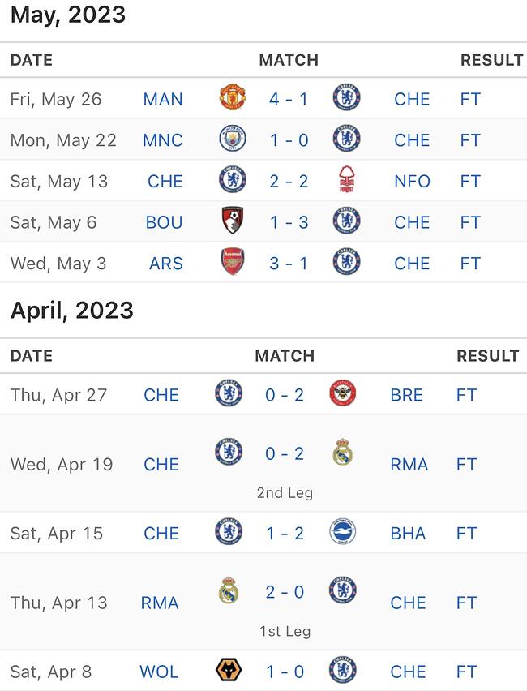Open the 2 - 2 score against NFO

tap(289, 181)
